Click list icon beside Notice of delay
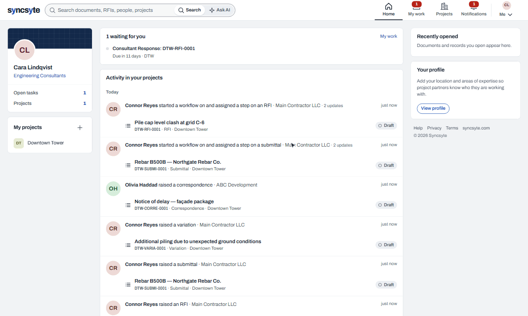Image resolution: width=528 pixels, height=316 pixels. 128,205
